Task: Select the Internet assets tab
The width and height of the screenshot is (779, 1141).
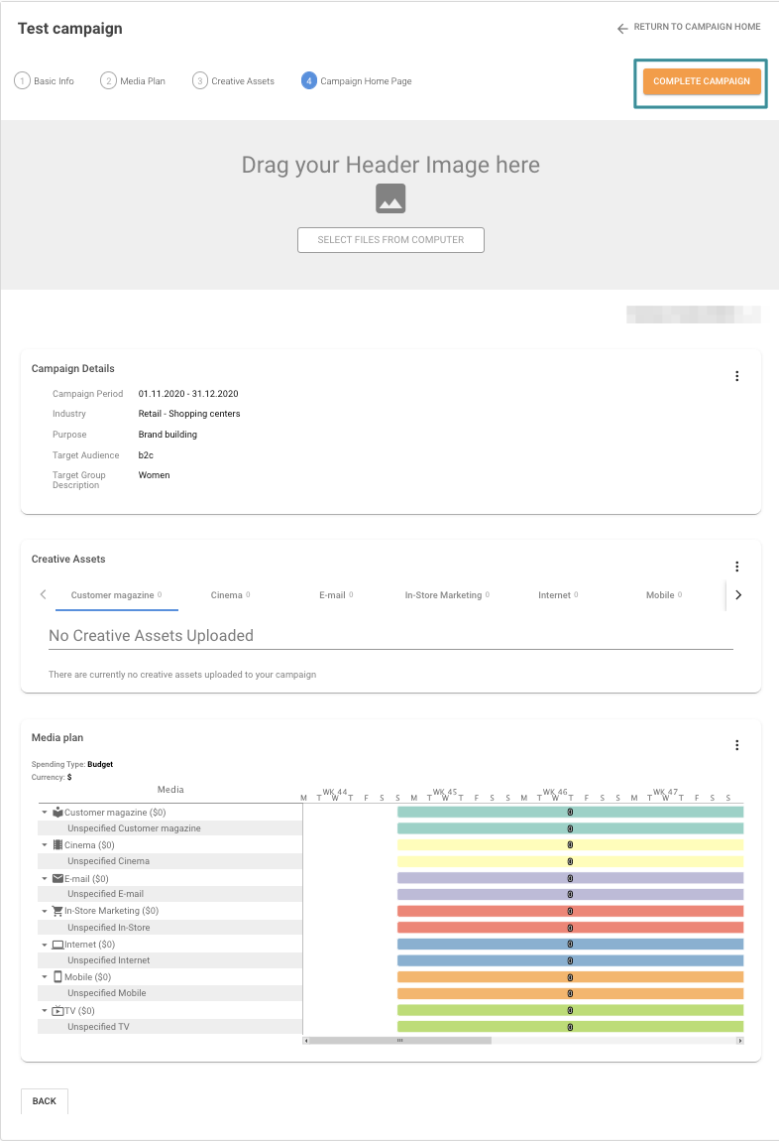Action: (x=558, y=595)
